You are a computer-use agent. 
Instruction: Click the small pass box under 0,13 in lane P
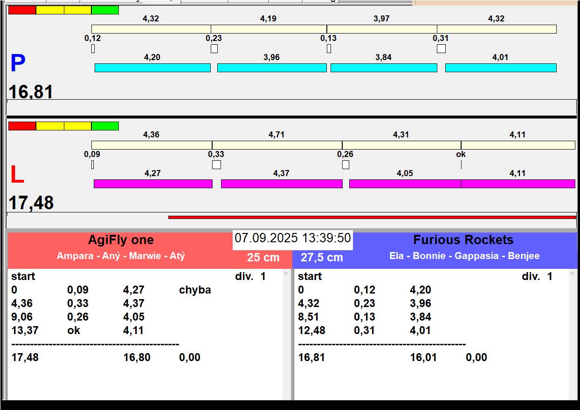329,48
